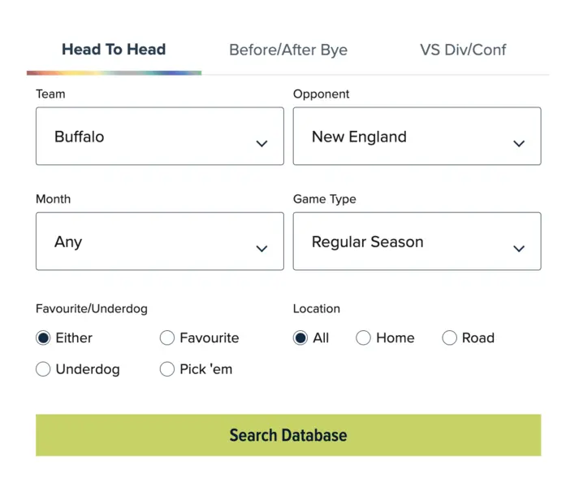Click the chevron arrow in the Team dropdown
579x488 pixels.
point(261,144)
